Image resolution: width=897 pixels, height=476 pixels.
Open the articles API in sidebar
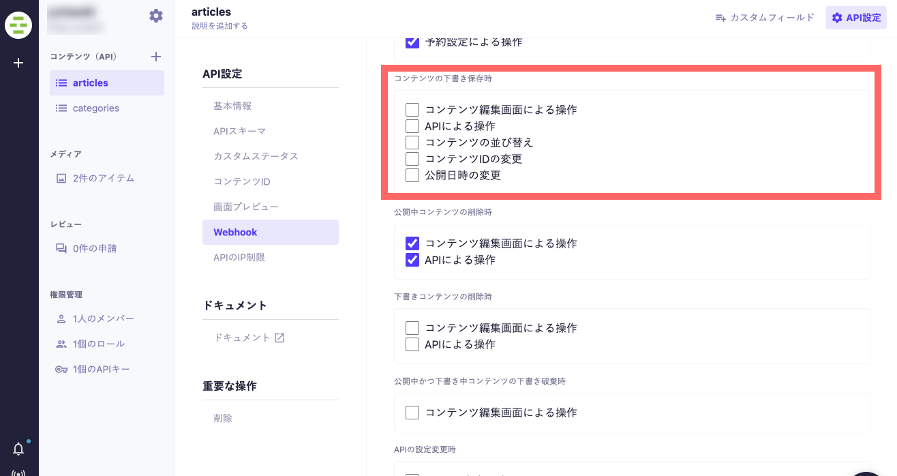pyautogui.click(x=107, y=83)
